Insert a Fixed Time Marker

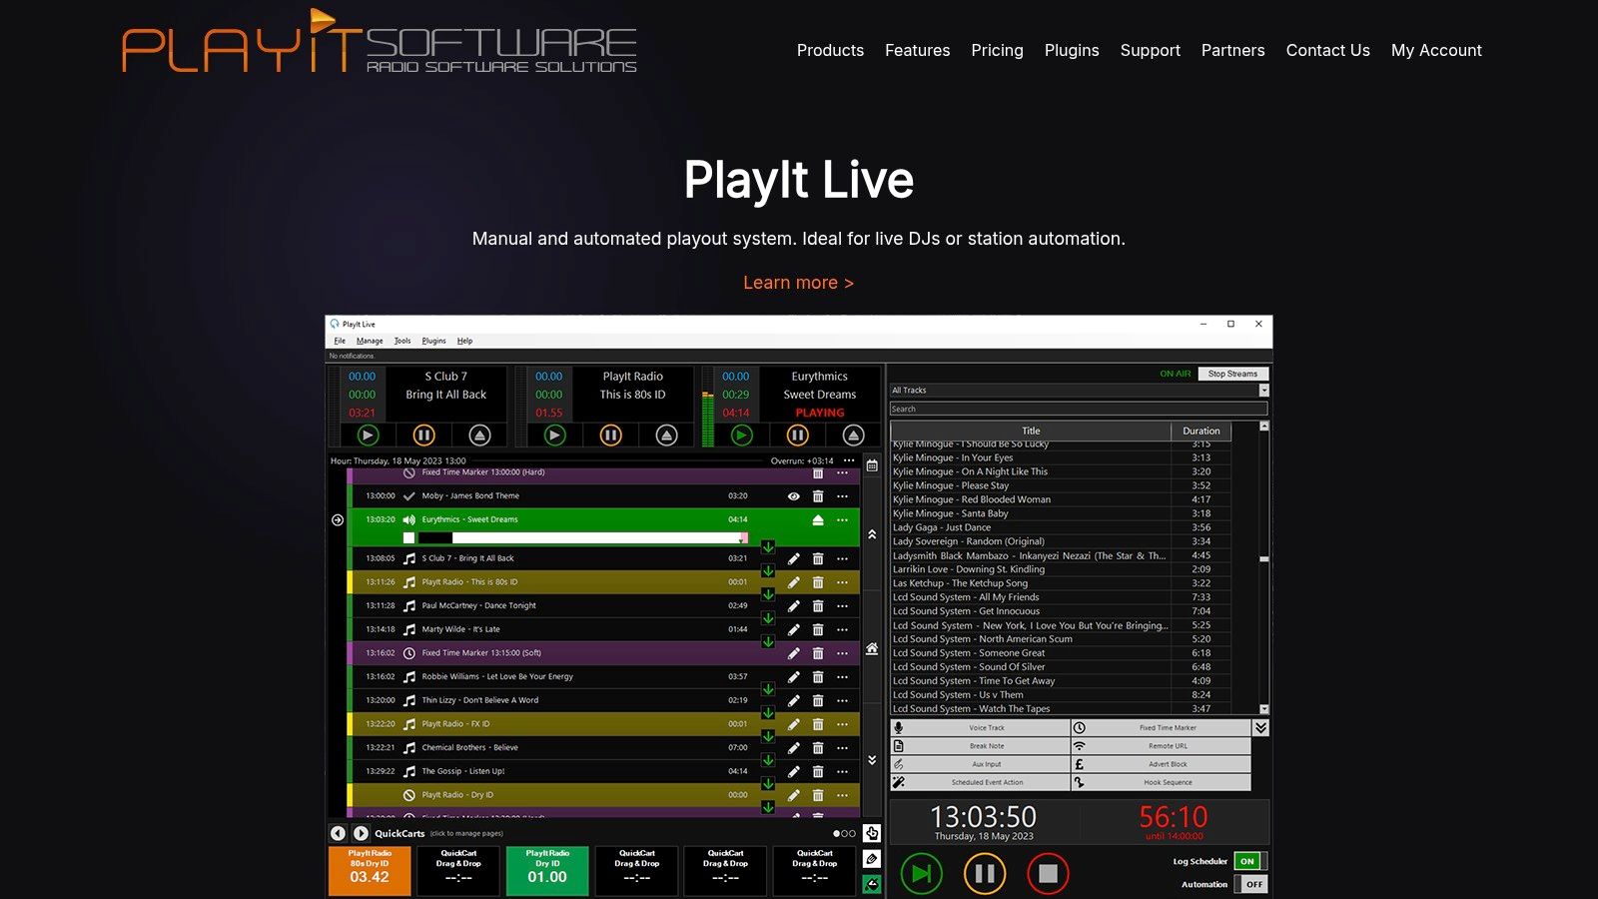[1162, 728]
